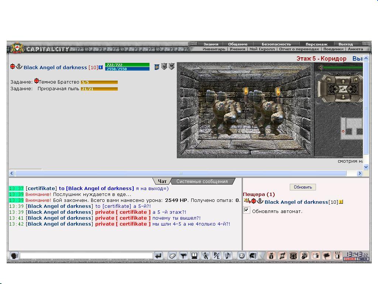
Task: Open the Инвентарь submenu item
Action: (x=214, y=49)
